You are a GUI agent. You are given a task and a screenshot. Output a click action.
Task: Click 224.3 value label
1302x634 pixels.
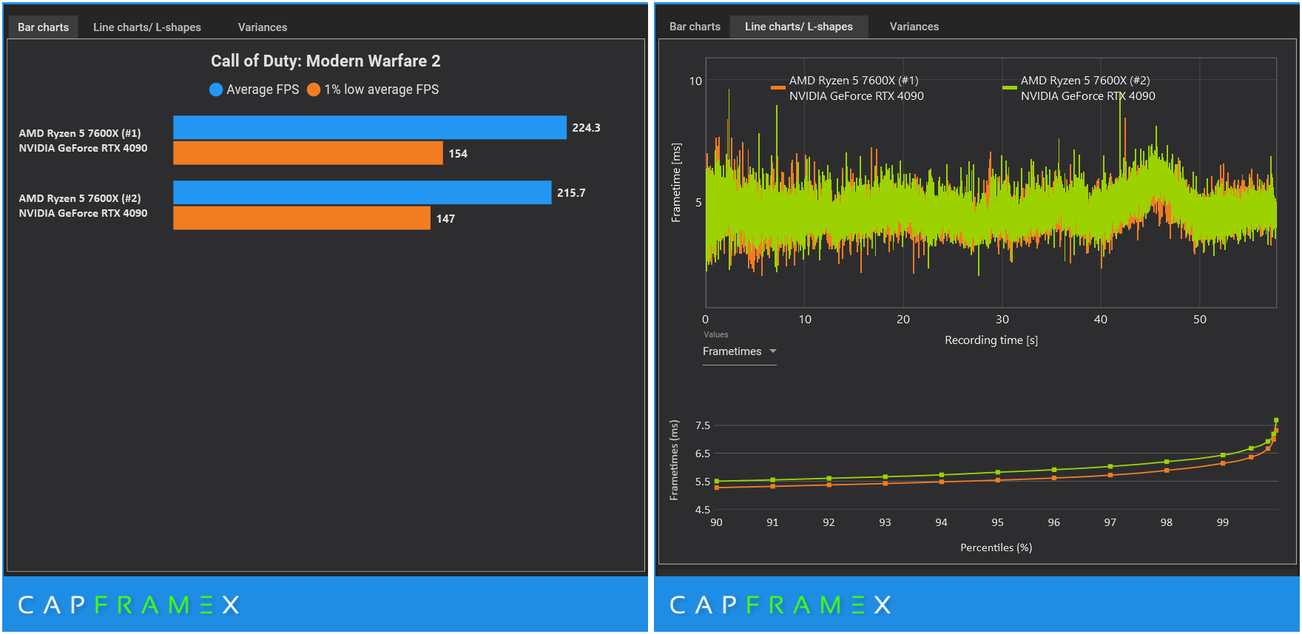tap(586, 128)
